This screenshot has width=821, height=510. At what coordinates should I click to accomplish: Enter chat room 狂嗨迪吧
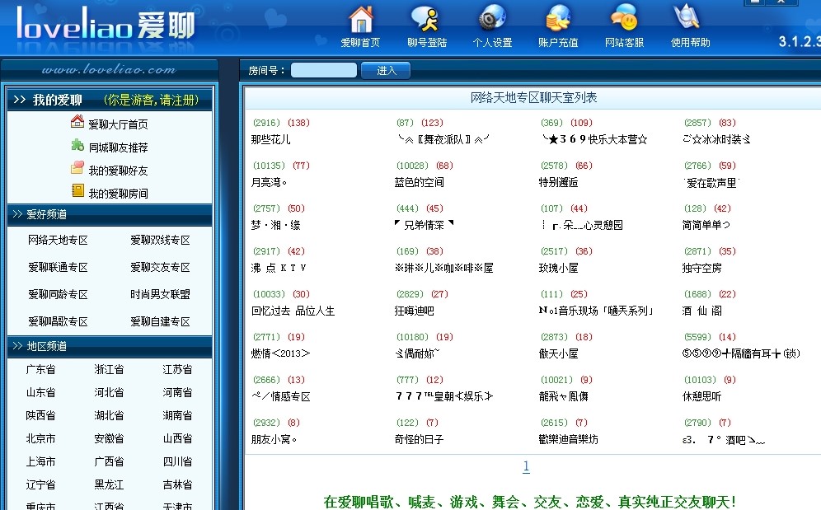click(414, 311)
